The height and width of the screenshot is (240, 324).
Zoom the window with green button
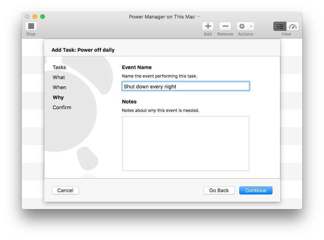click(x=43, y=17)
